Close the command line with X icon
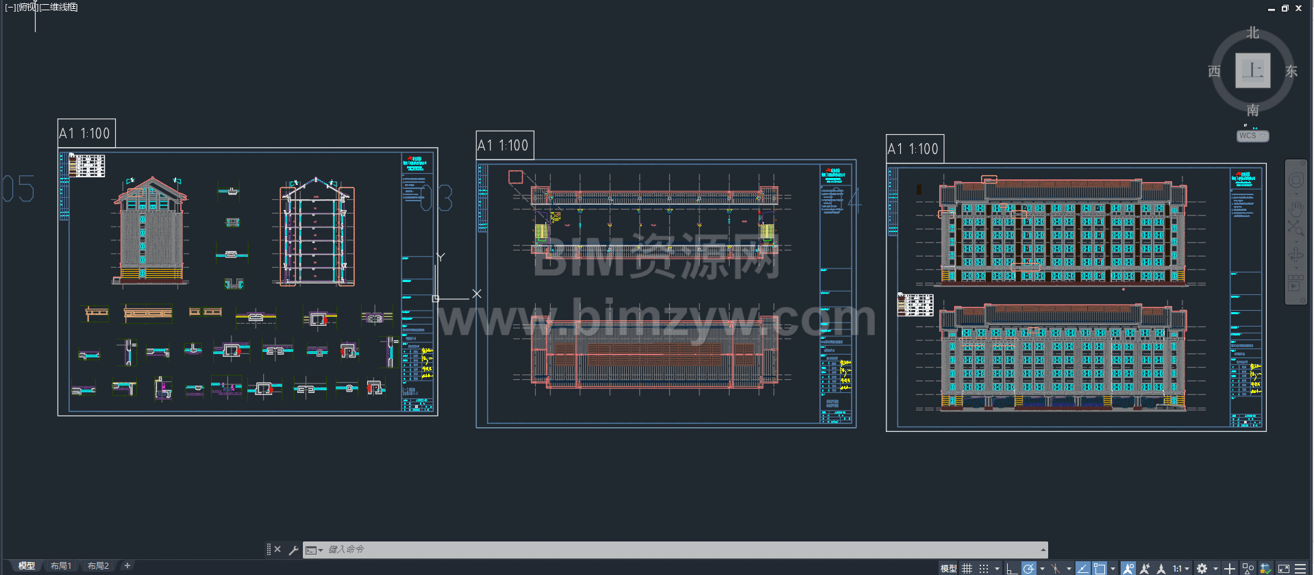This screenshot has width=1314, height=575. [277, 549]
